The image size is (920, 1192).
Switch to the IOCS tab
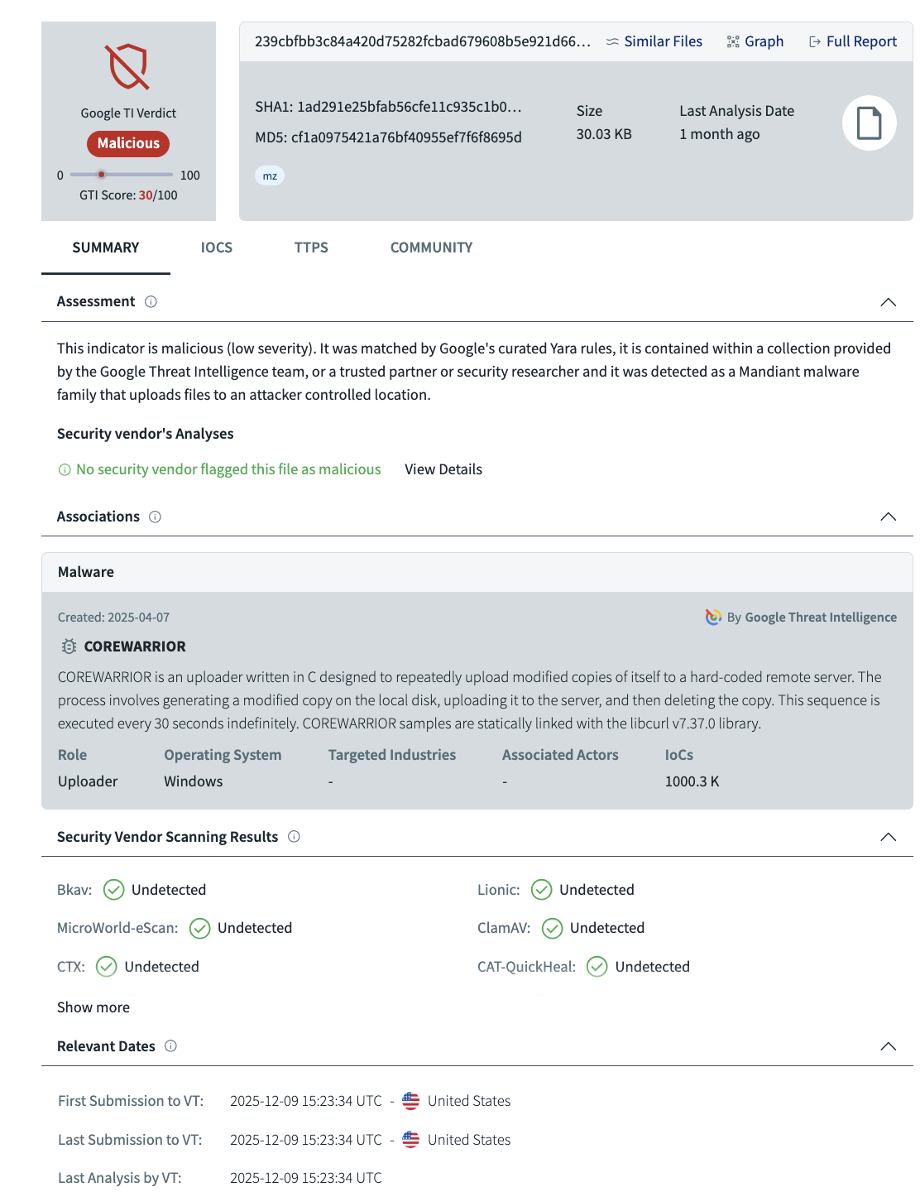217,248
